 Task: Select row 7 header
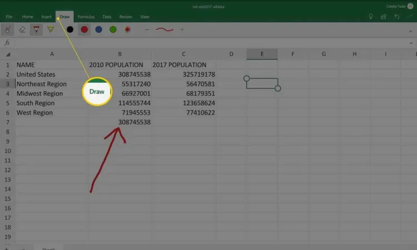coord(7,122)
